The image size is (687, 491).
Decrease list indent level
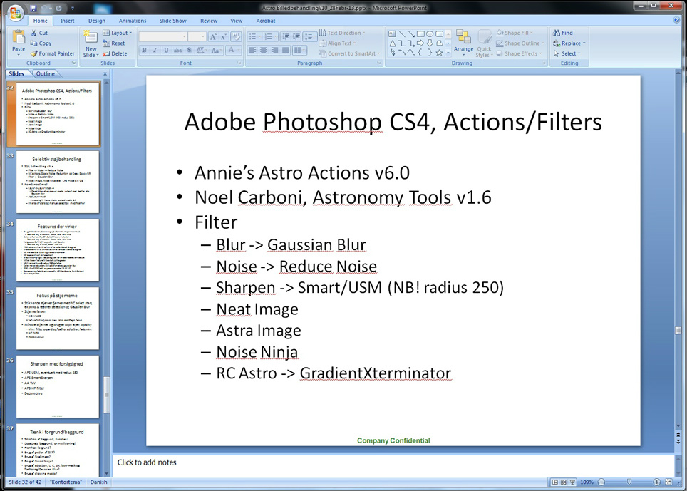coord(286,37)
